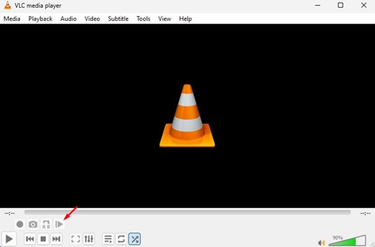Start playback with the Play button
The width and height of the screenshot is (375, 247).
[9, 239]
